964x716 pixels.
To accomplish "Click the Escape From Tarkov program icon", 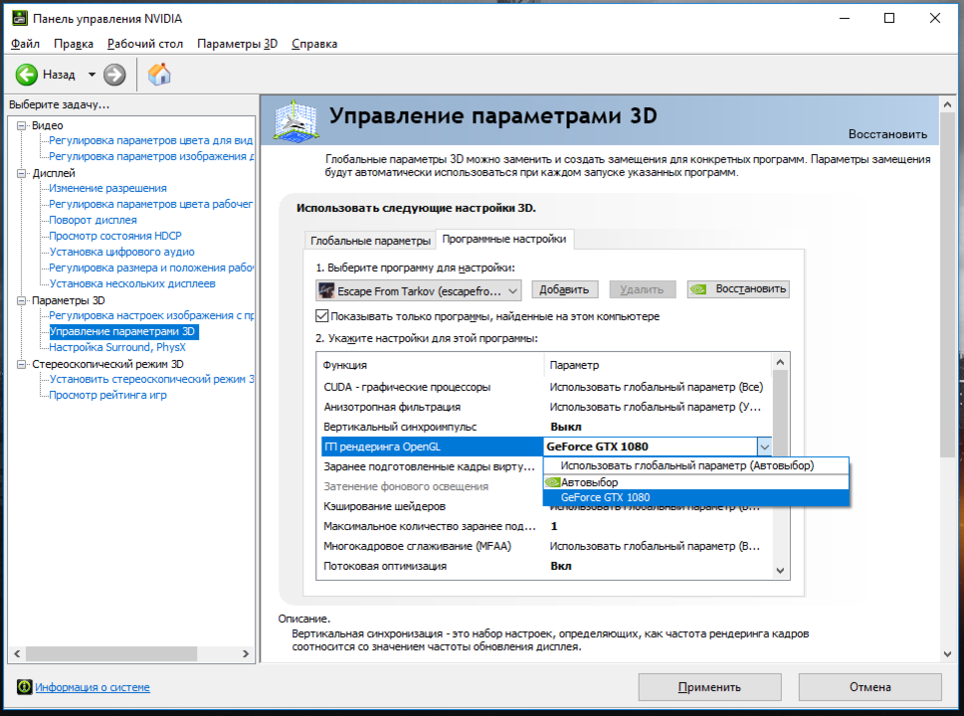I will pyautogui.click(x=326, y=290).
